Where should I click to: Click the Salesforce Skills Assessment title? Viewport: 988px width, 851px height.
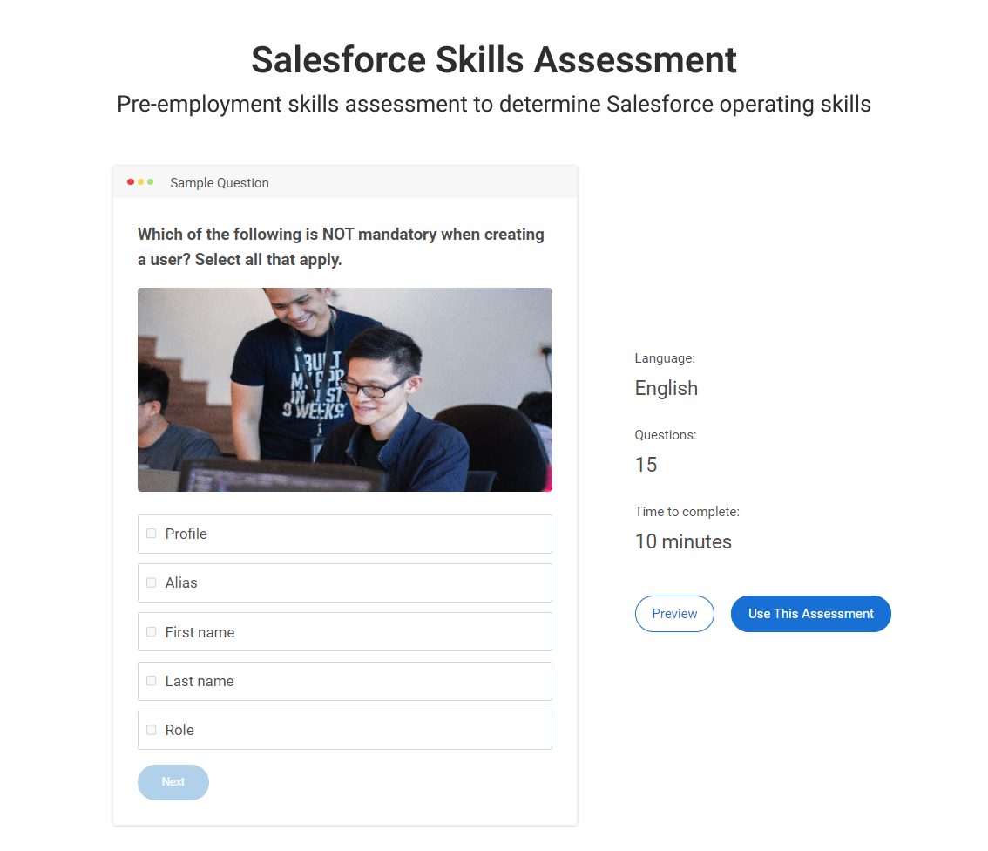(x=494, y=60)
